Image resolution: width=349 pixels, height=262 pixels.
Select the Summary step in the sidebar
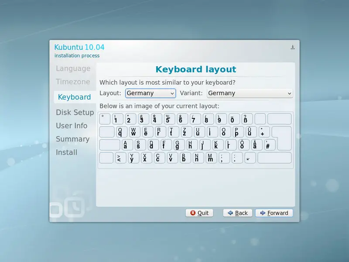coord(72,139)
